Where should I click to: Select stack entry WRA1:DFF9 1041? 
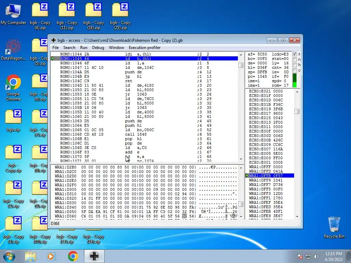point(270,180)
